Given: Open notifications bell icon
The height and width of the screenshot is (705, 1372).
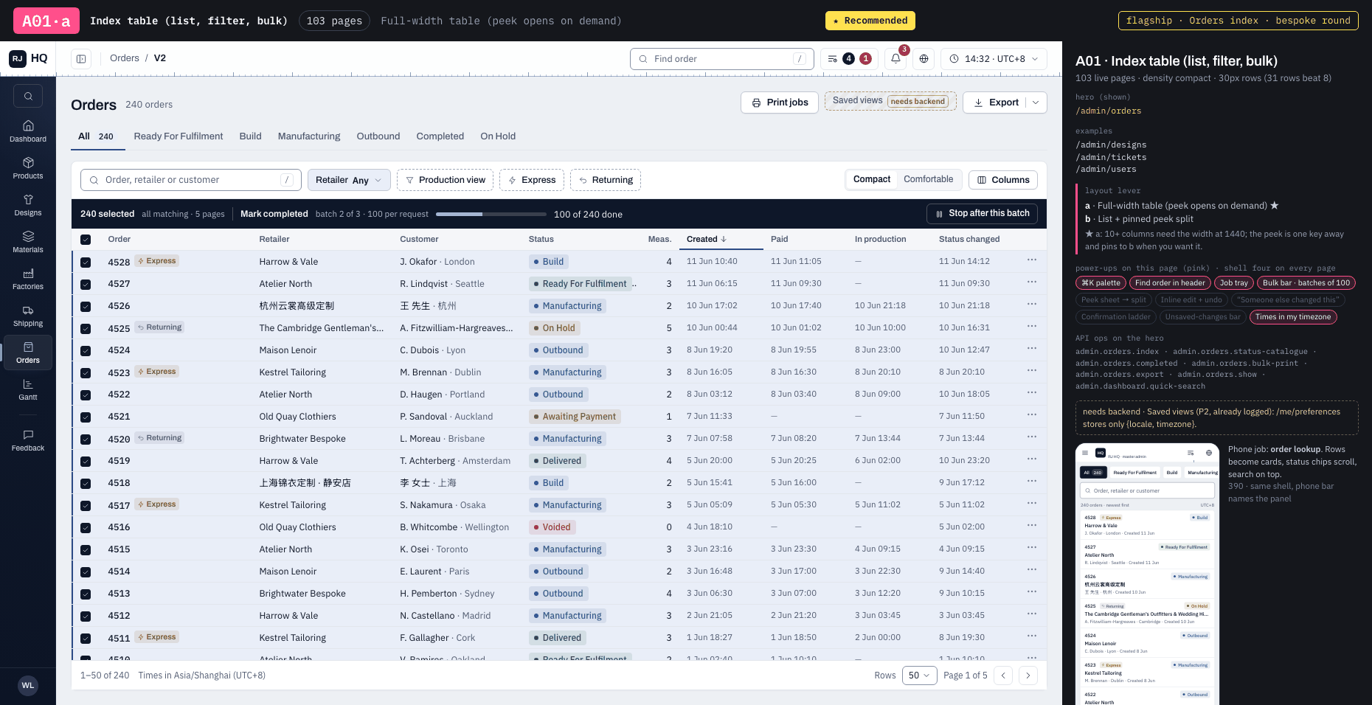Looking at the screenshot, I should pyautogui.click(x=895, y=58).
